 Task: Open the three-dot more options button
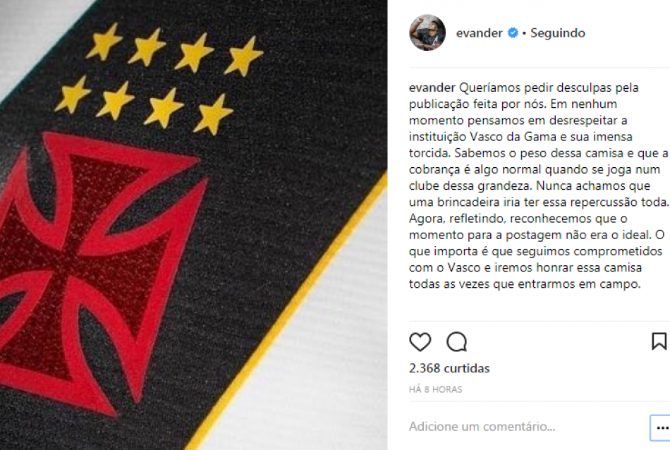tap(662, 427)
